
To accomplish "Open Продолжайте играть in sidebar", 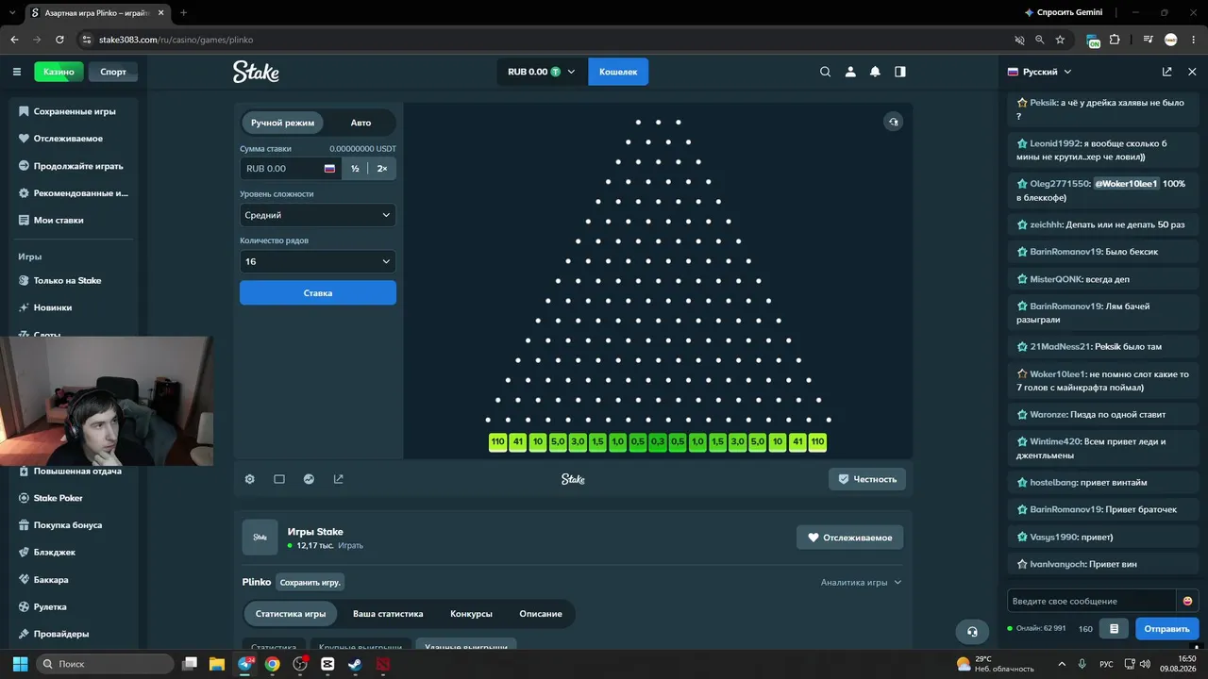I will pyautogui.click(x=74, y=166).
